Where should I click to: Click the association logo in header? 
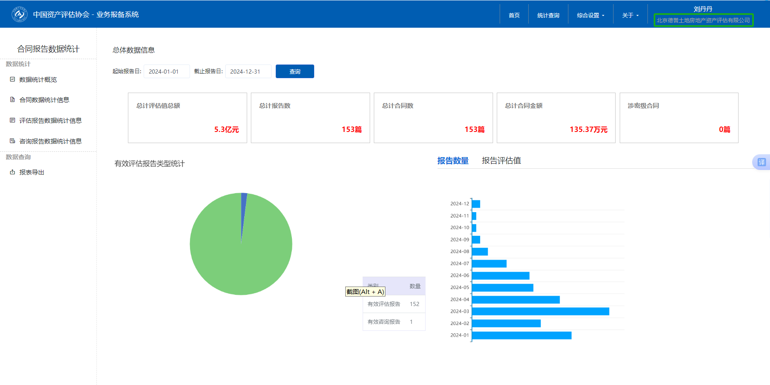coord(19,14)
